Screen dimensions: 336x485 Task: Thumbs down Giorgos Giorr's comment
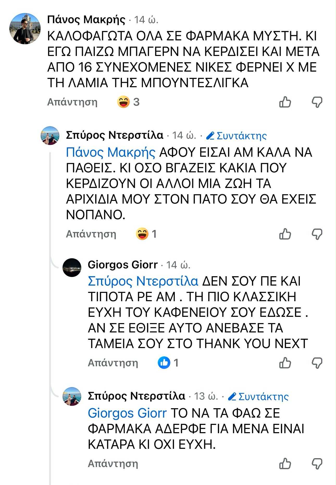coord(317,363)
